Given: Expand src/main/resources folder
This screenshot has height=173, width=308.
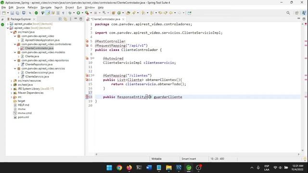Looking at the screenshot, I should coord(12,81).
